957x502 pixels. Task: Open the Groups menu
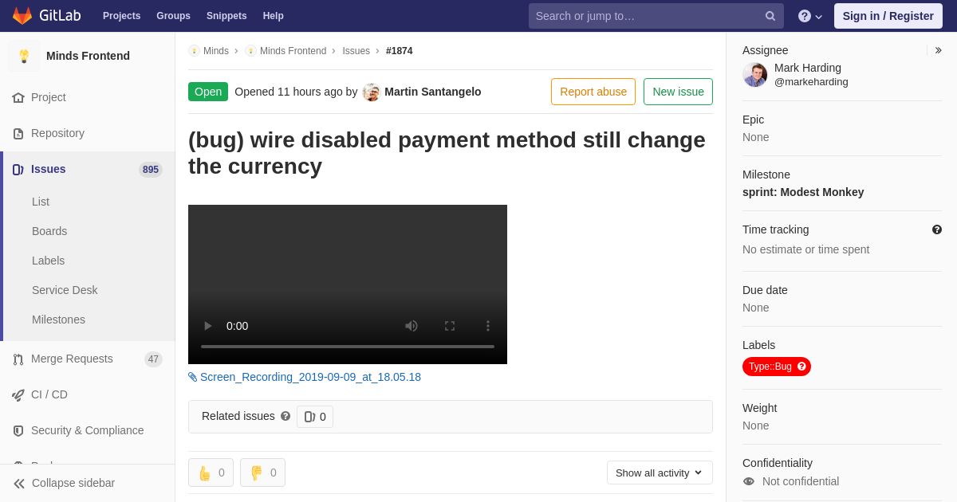click(x=173, y=16)
